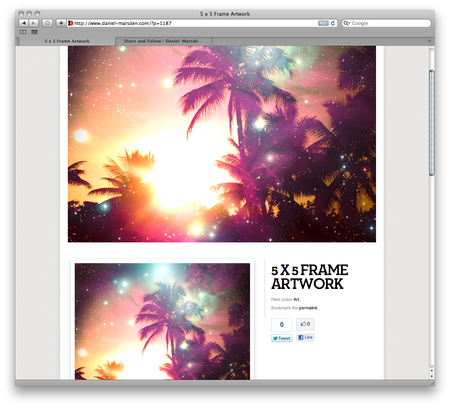The height and width of the screenshot is (404, 450).
Task: Open the RSS feed badge
Action: pyautogui.click(x=323, y=23)
